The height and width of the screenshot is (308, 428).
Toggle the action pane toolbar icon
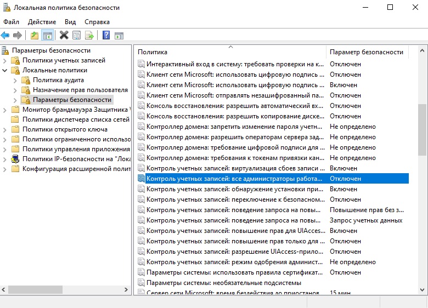pos(119,36)
